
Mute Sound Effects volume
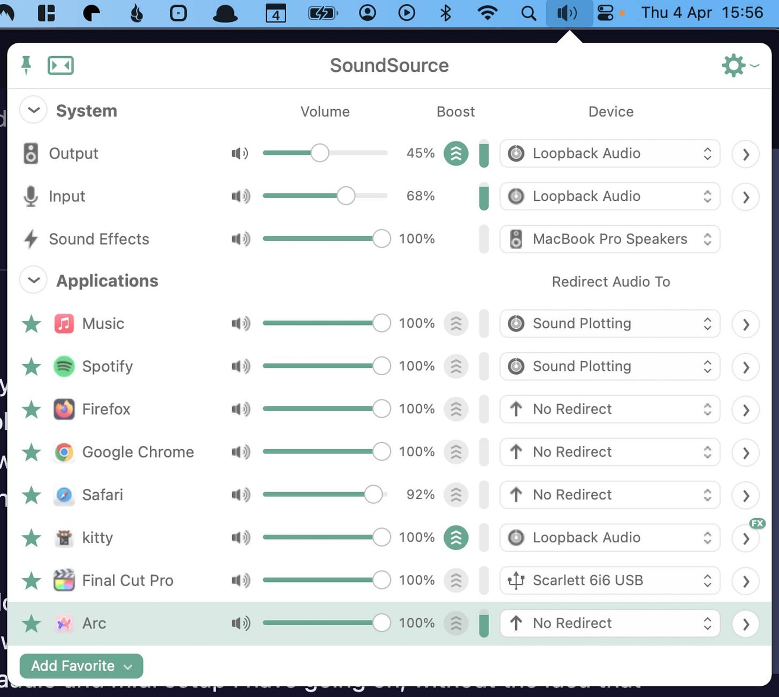(x=240, y=239)
